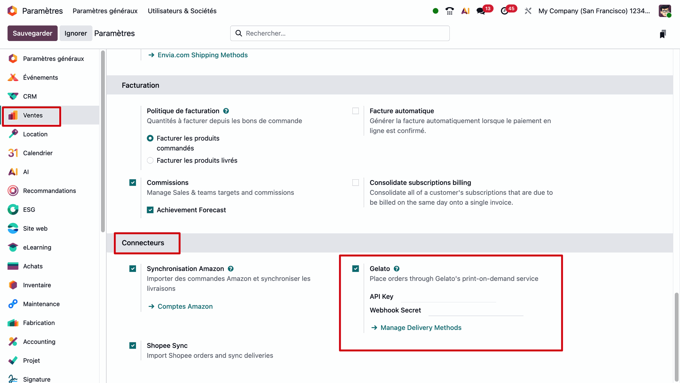680x383 pixels.
Task: Click the user avatar in top right
Action: click(x=664, y=11)
